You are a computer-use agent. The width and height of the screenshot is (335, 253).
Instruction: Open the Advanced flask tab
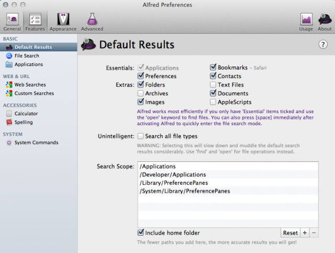[x=92, y=21]
